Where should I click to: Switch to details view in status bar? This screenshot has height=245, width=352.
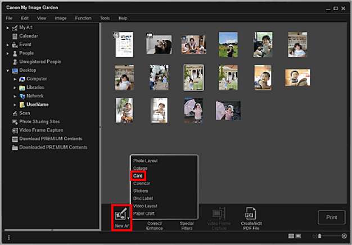(x=299, y=237)
